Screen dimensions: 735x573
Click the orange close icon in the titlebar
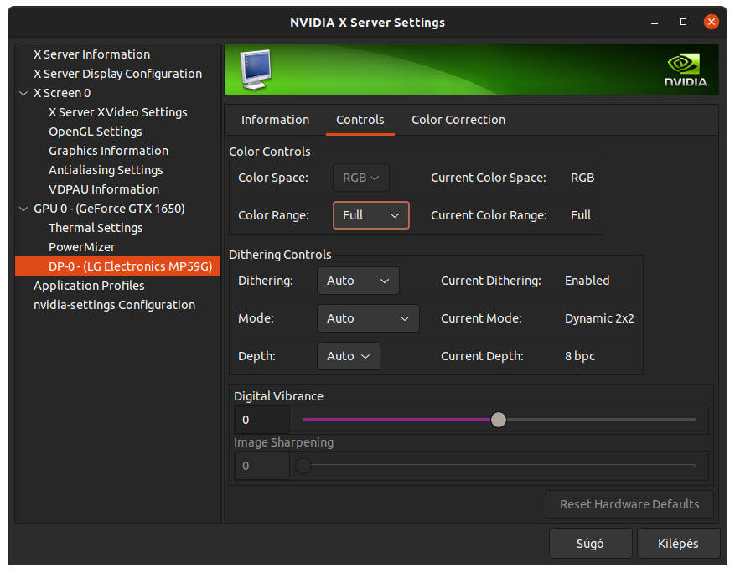point(712,22)
